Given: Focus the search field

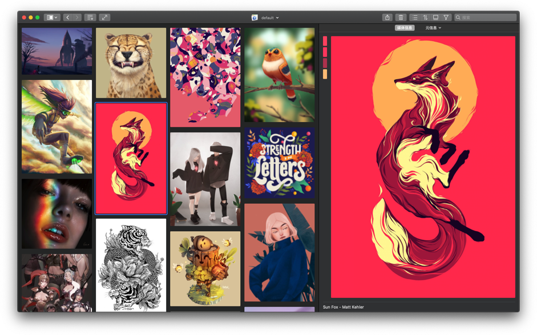Looking at the screenshot, I should (x=485, y=18).
